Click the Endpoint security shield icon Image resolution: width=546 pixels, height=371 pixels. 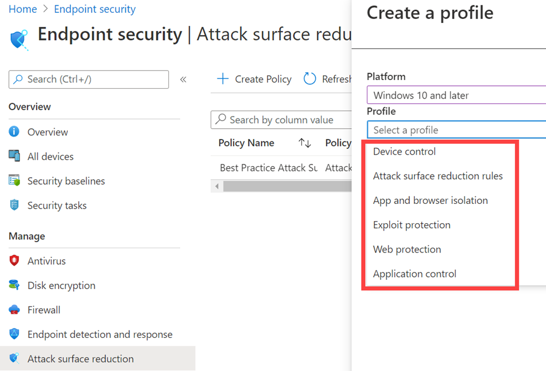19,38
